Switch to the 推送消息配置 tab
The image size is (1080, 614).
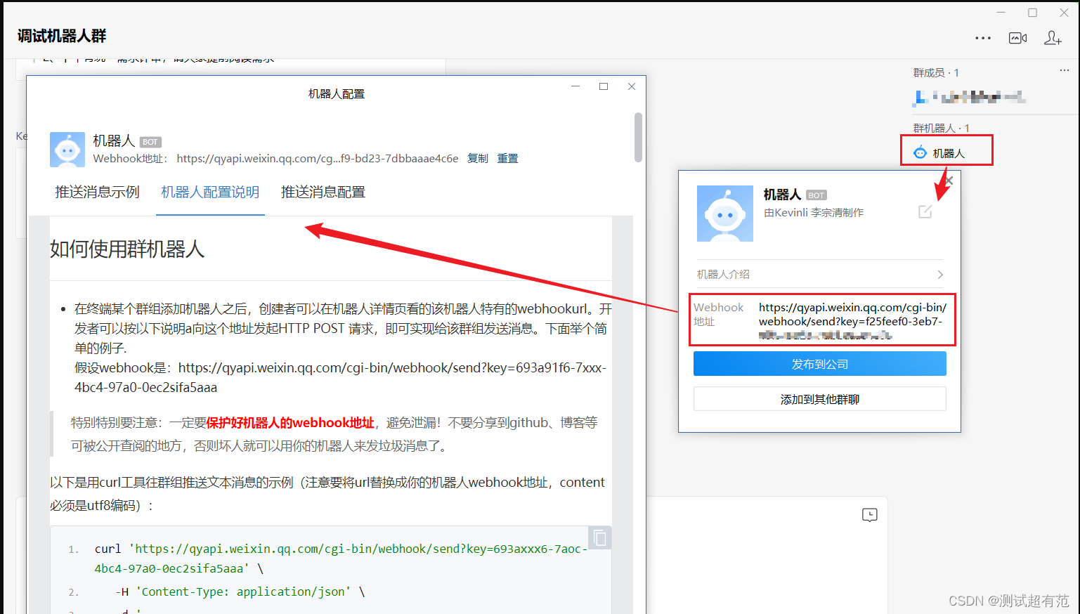[323, 192]
